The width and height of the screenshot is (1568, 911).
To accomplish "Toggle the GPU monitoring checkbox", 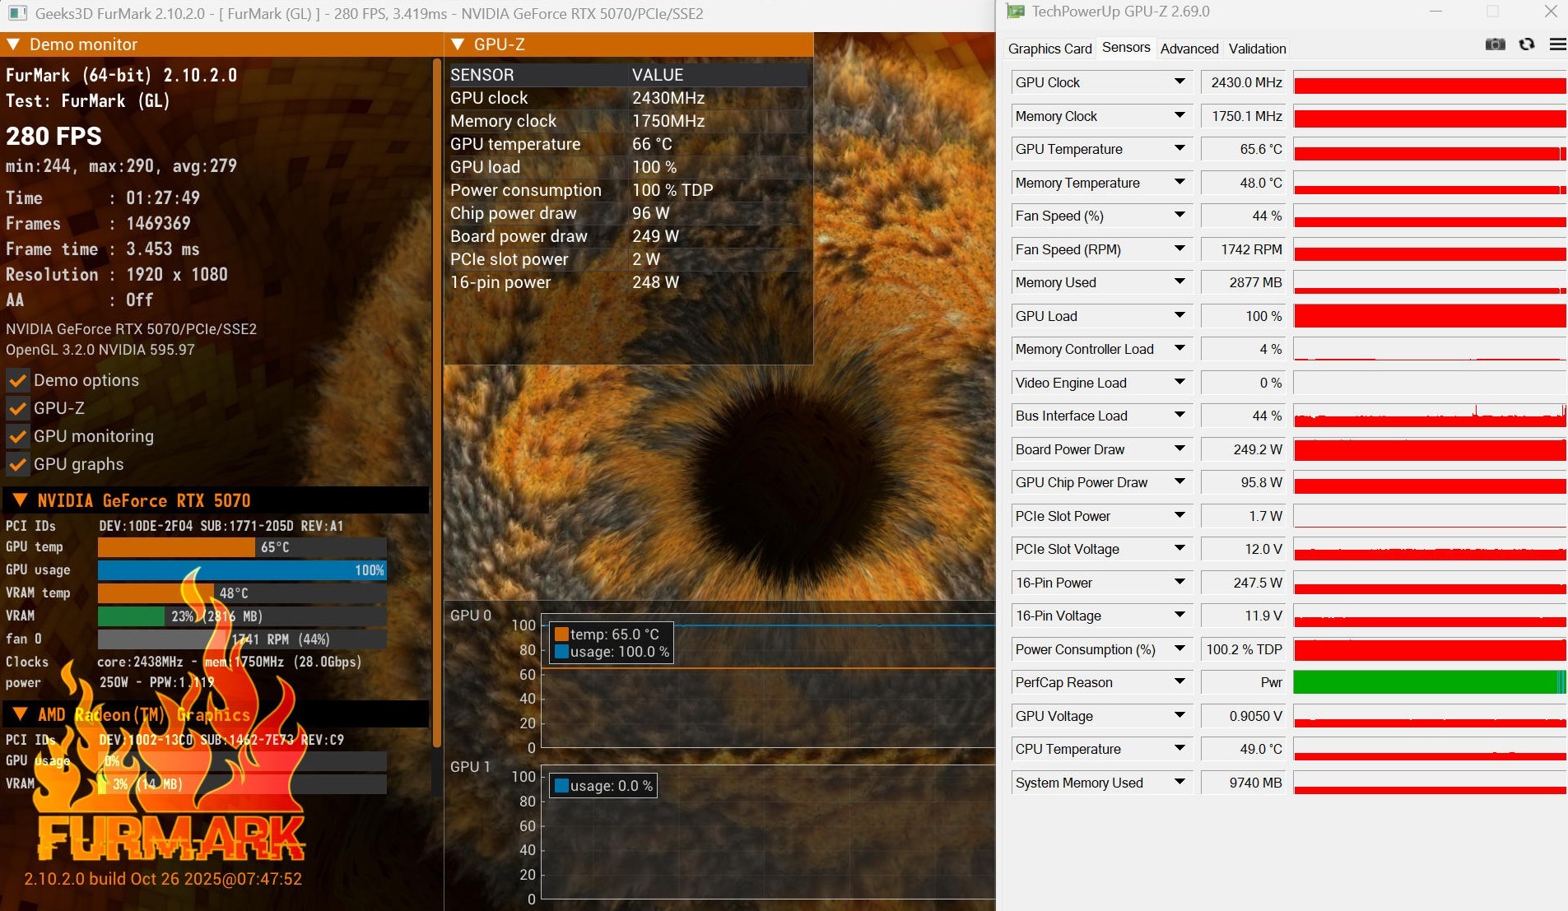I will point(17,437).
